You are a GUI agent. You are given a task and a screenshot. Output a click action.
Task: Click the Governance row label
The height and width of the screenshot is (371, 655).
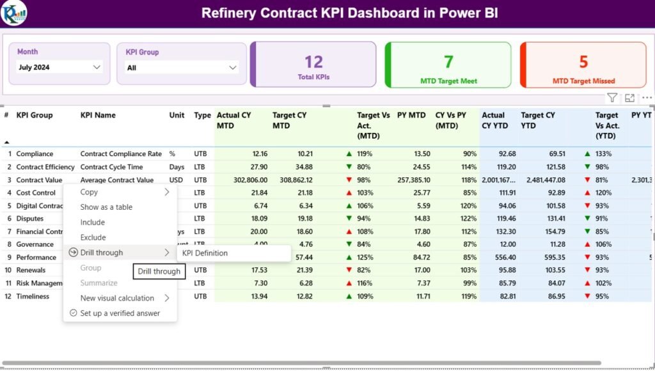[x=35, y=244]
